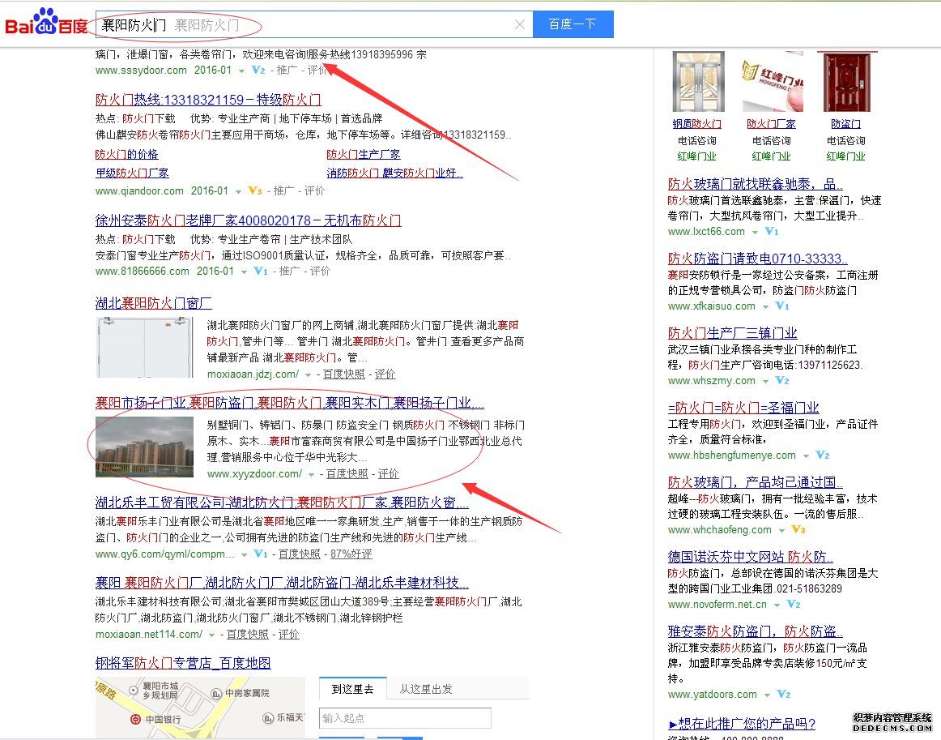Click the 百度一下 search button

(x=573, y=24)
